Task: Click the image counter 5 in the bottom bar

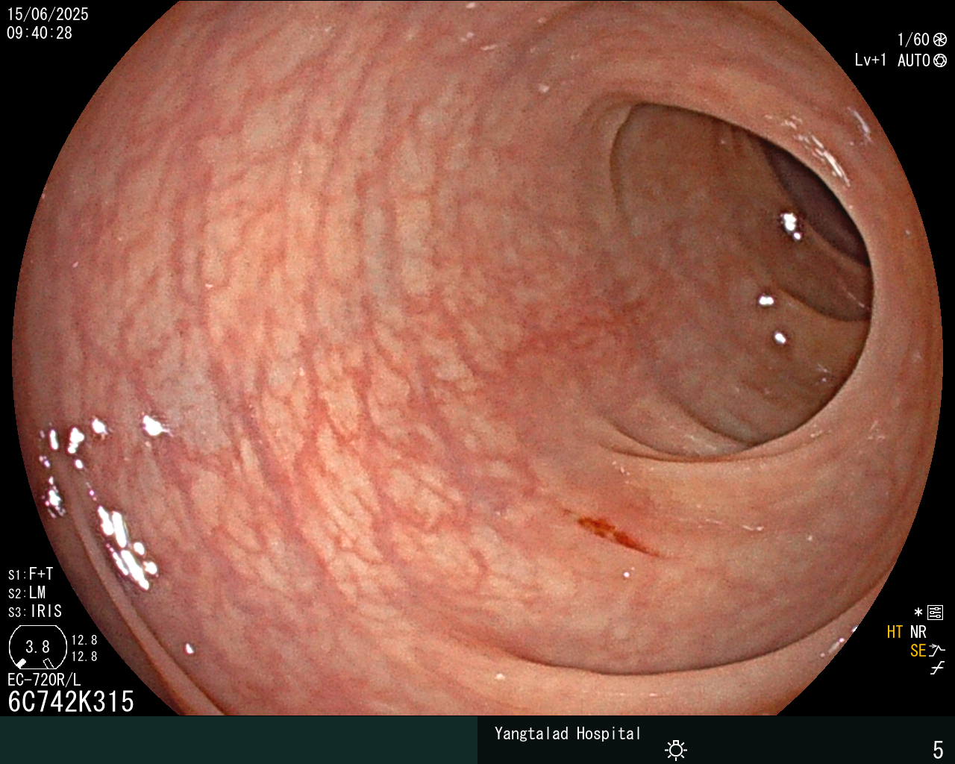Action: tap(939, 749)
